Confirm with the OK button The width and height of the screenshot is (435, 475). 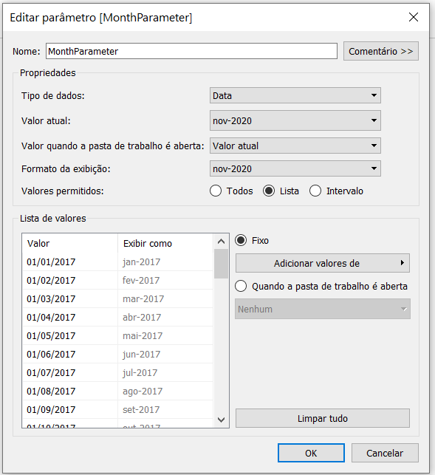click(x=311, y=453)
